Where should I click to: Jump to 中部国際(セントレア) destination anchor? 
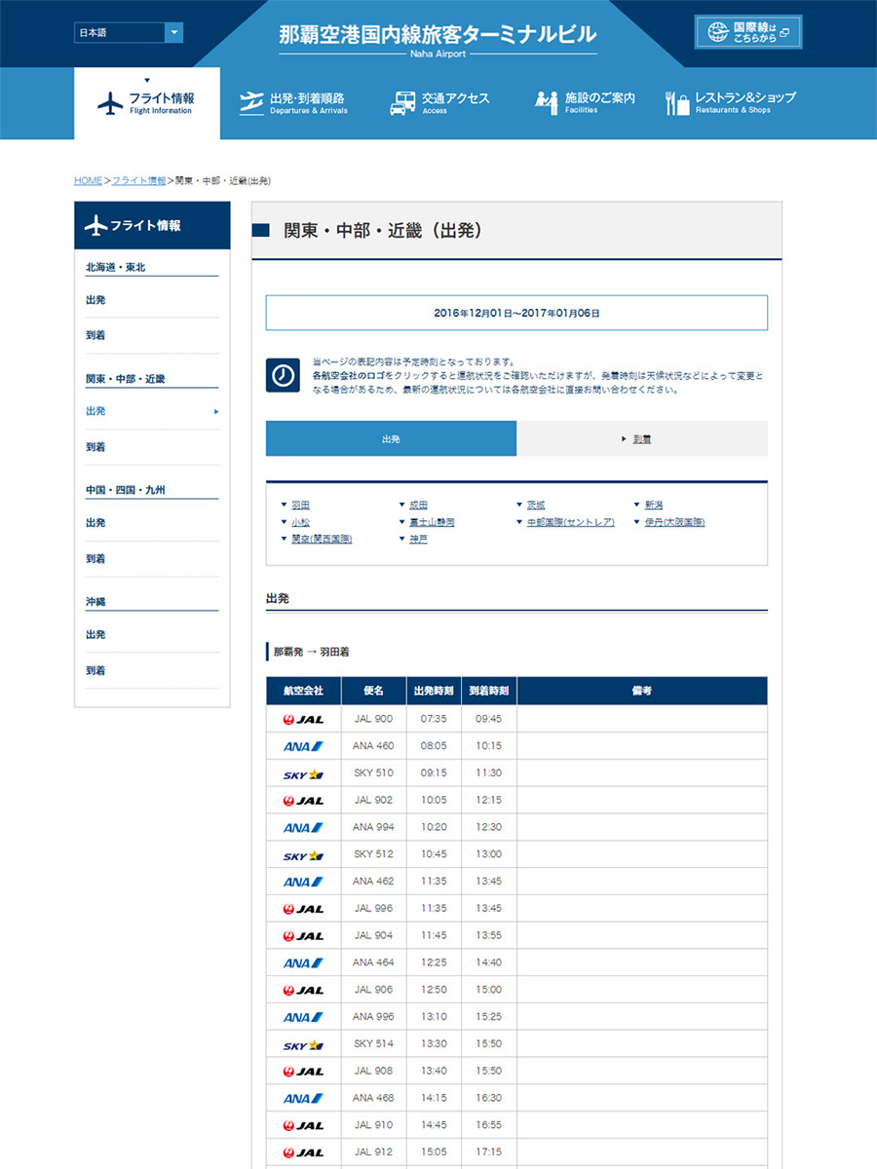570,522
